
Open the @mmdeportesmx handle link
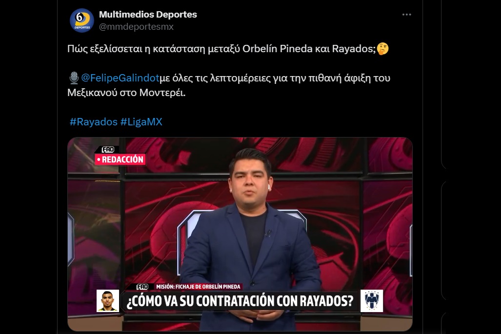136,27
